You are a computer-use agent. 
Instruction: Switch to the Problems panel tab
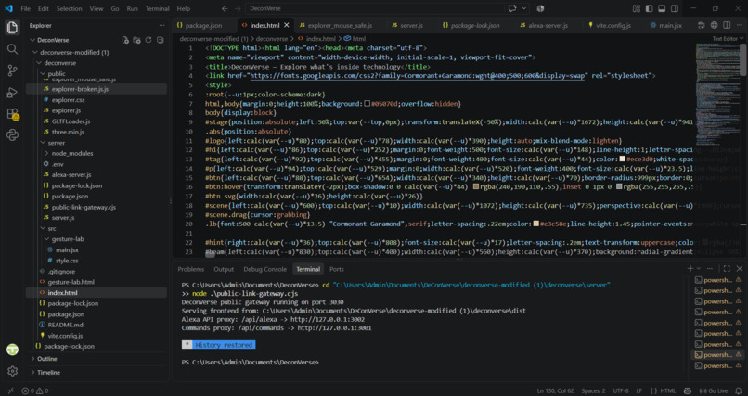pyautogui.click(x=191, y=269)
